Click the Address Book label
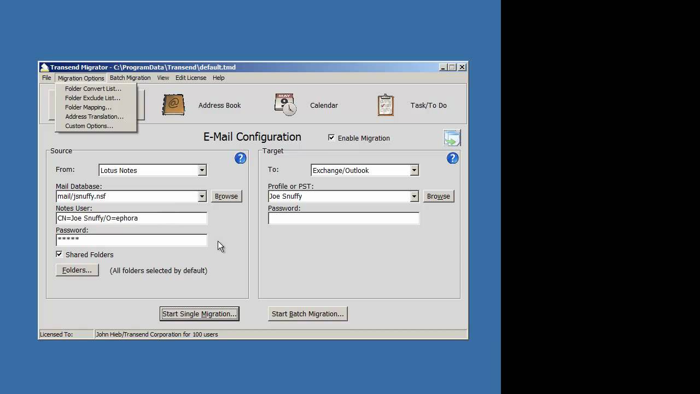 pos(219,105)
